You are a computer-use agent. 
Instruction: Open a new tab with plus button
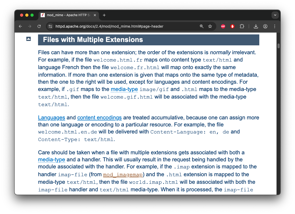(104, 15)
